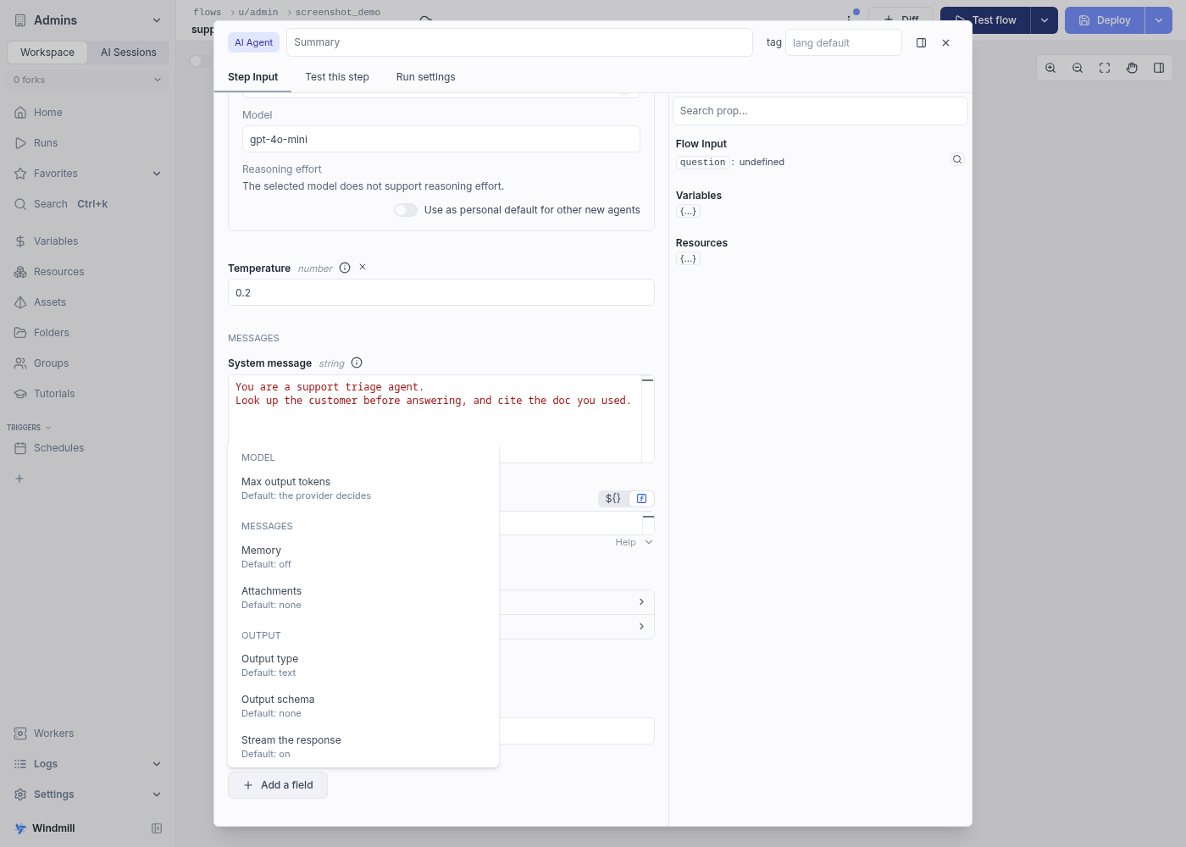Fit the flow graph to view
The height and width of the screenshot is (847, 1186).
click(1105, 68)
